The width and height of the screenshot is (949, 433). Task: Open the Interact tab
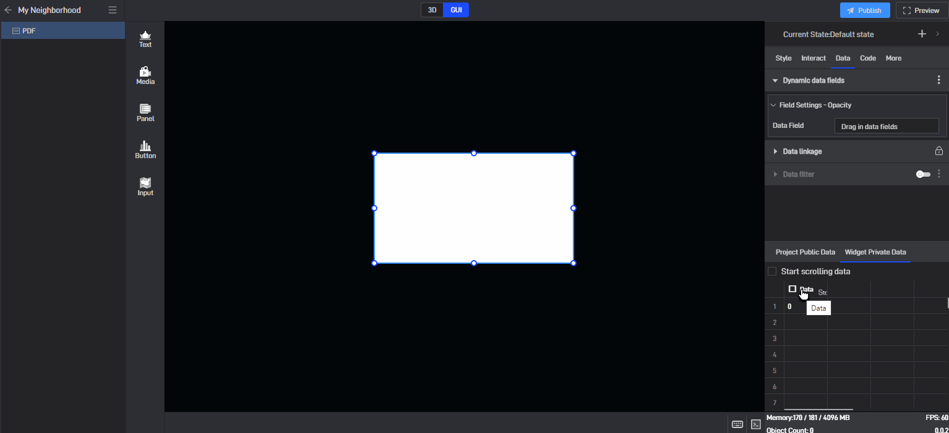[814, 58]
